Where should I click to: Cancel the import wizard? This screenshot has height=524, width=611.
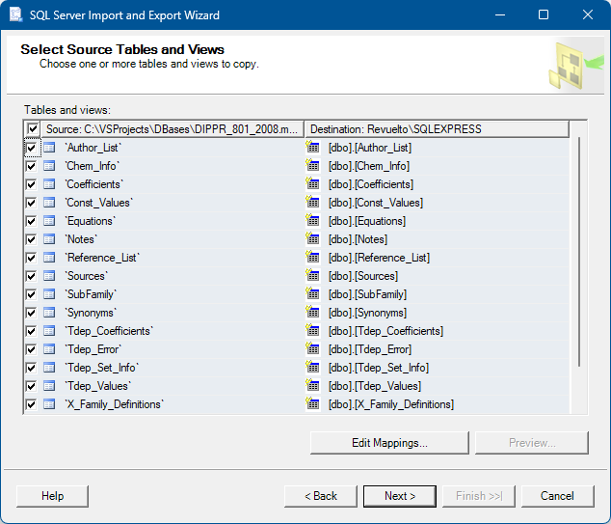point(558,496)
